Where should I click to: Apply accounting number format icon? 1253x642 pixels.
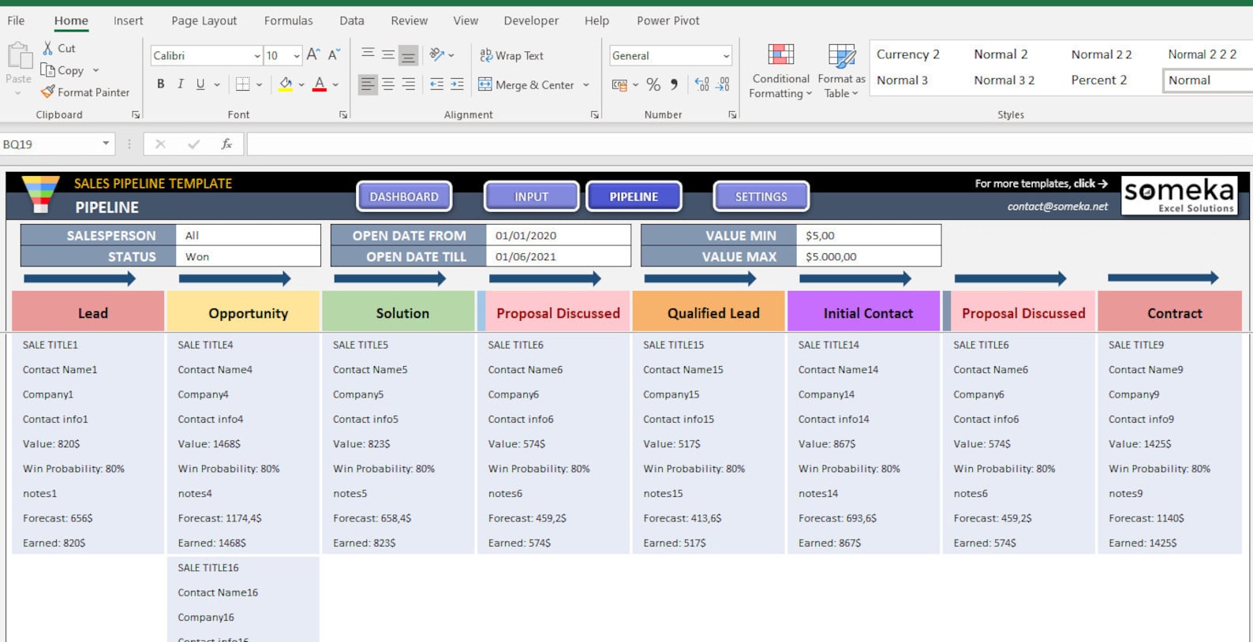(x=619, y=84)
